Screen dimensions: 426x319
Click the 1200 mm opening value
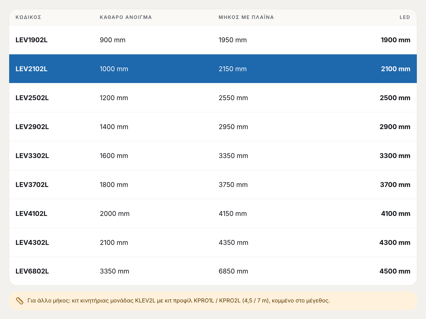click(114, 98)
